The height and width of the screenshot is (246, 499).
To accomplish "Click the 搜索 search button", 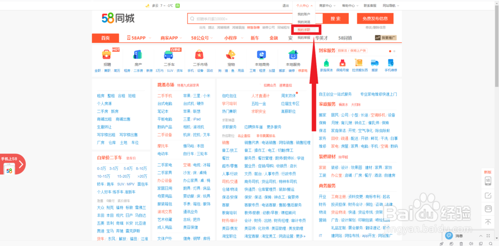I will [x=335, y=18].
